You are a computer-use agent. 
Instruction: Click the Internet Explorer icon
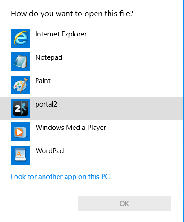click(x=21, y=38)
